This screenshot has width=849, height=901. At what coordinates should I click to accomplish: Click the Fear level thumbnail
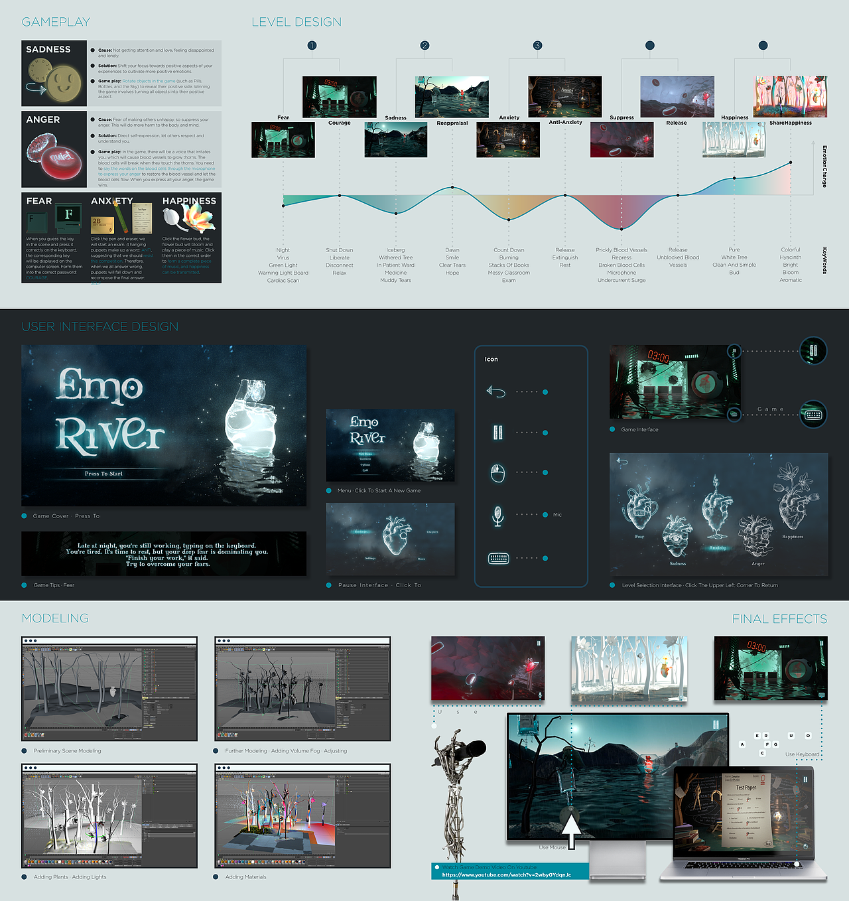pos(283,140)
